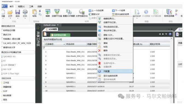184x104 pixels.
Task: Open the 报表选择器 tool
Action: tap(169, 12)
